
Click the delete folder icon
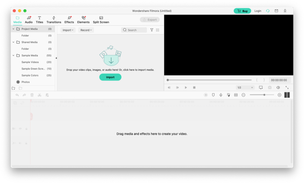click(20, 88)
